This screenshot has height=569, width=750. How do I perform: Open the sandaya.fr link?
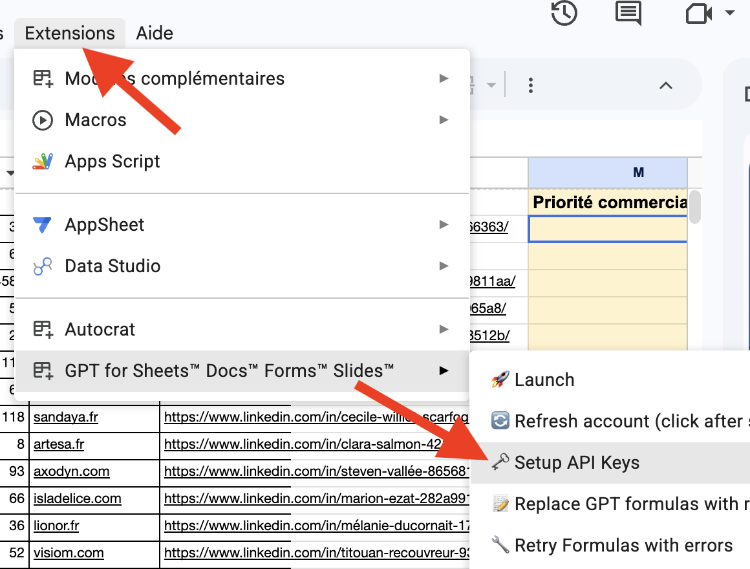click(x=65, y=418)
